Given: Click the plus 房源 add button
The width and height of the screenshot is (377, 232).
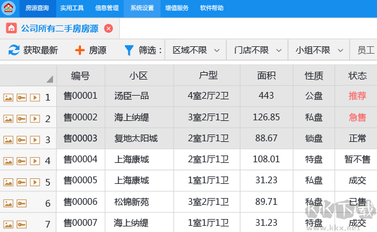Looking at the screenshot, I should pyautogui.click(x=91, y=50).
